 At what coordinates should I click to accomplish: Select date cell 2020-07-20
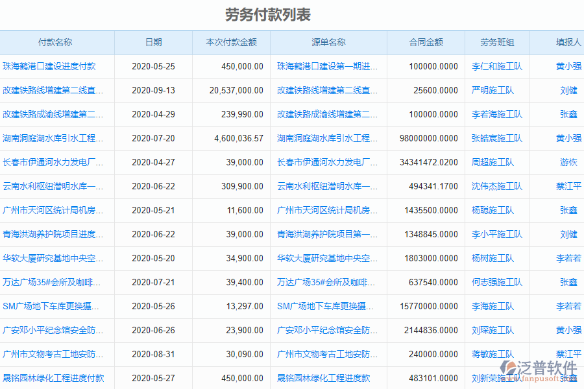click(x=153, y=139)
